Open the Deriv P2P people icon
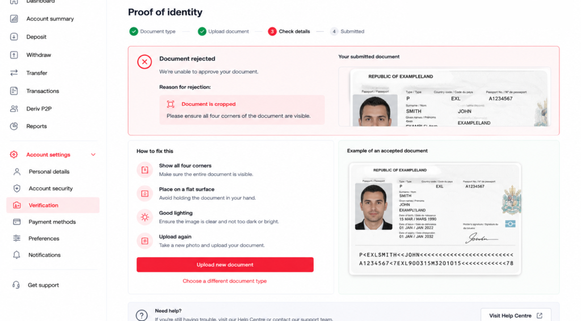The width and height of the screenshot is (581, 321). tap(14, 109)
